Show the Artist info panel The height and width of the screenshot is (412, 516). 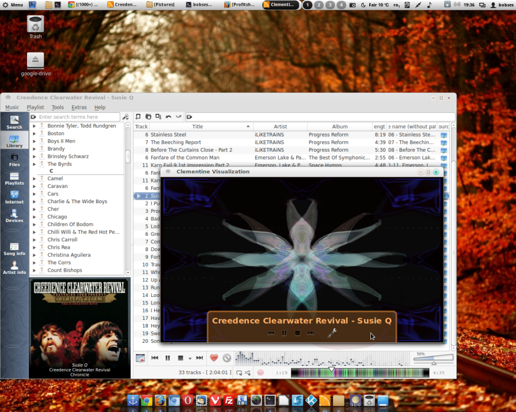(x=14, y=268)
